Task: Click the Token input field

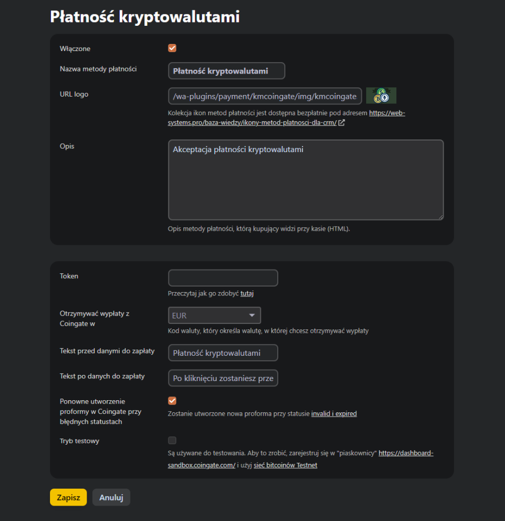Action: click(223, 278)
